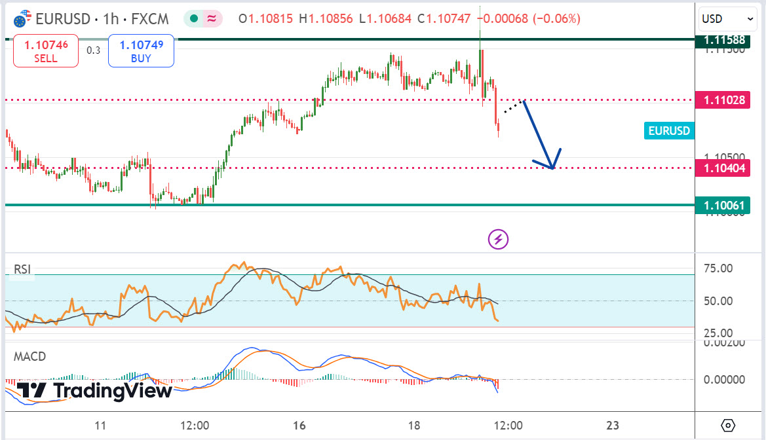
Task: Click date 23 on time axis
Action: coord(613,426)
